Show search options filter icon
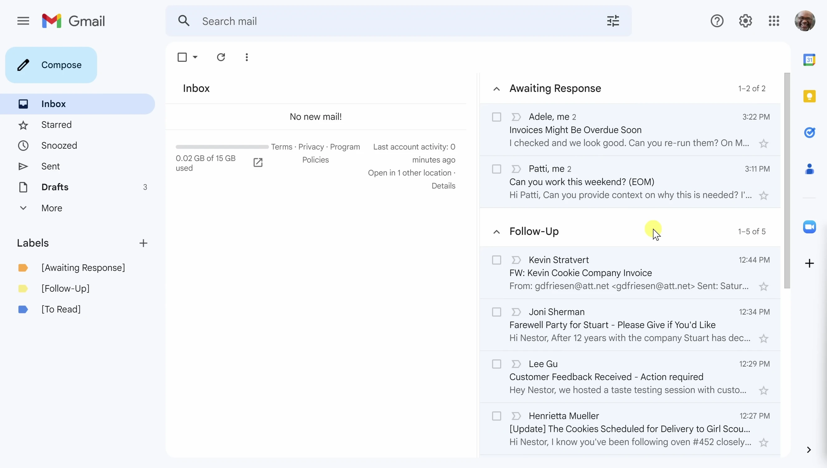The width and height of the screenshot is (827, 468). tap(613, 21)
